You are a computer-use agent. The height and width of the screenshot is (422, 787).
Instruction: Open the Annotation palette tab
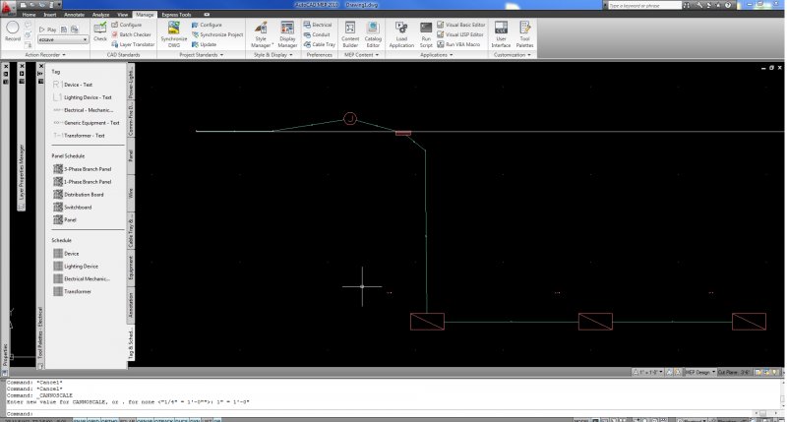point(131,305)
